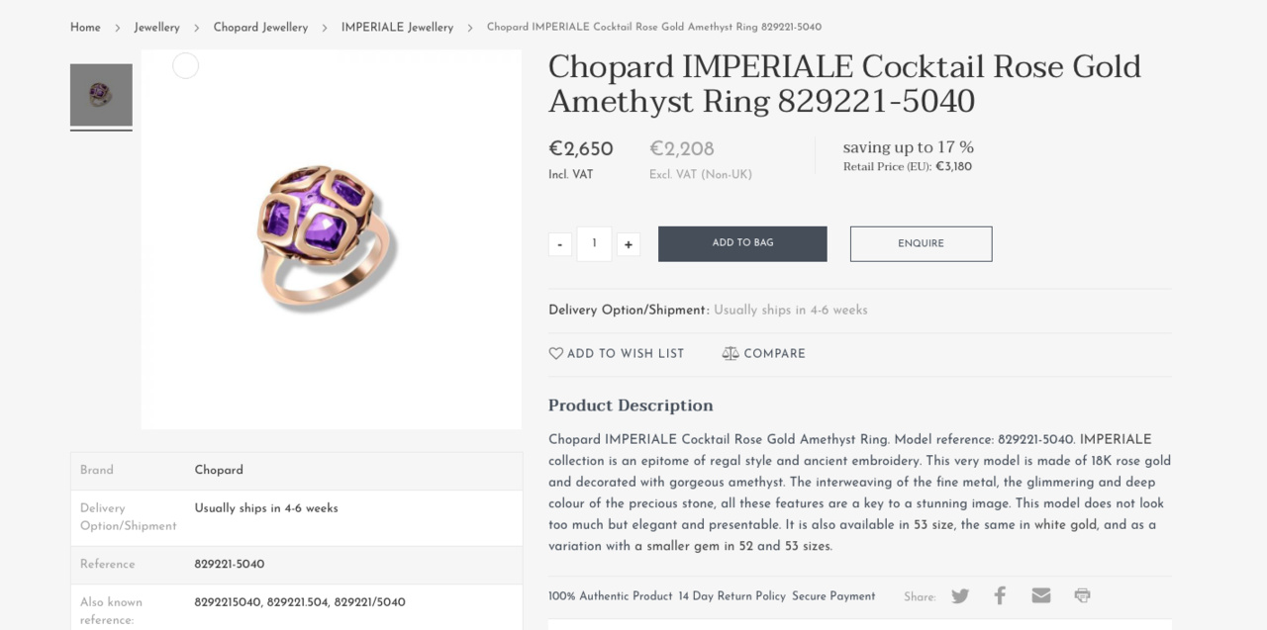Viewport: 1267px width, 630px height.
Task: Click the Compare link text
Action: click(774, 353)
